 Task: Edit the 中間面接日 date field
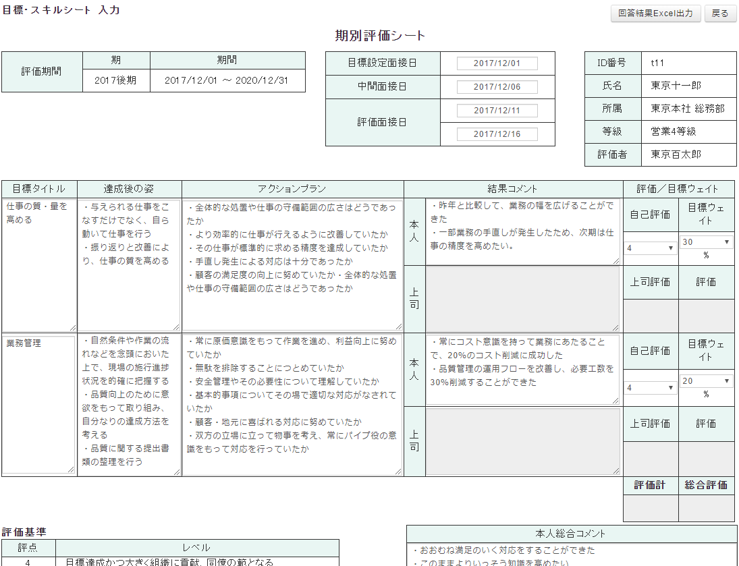click(497, 87)
